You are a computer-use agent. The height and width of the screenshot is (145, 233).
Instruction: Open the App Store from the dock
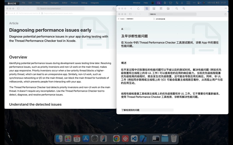(x=86, y=139)
